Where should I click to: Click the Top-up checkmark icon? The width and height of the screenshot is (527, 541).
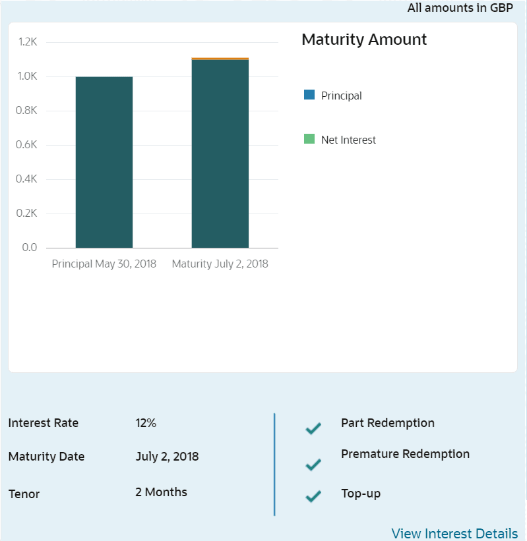coord(313,496)
